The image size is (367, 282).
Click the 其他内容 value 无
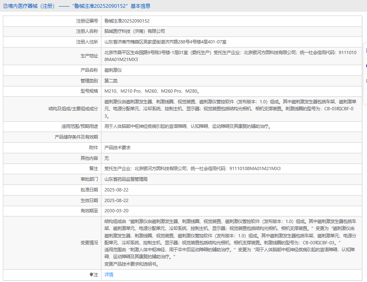[x=107, y=158]
